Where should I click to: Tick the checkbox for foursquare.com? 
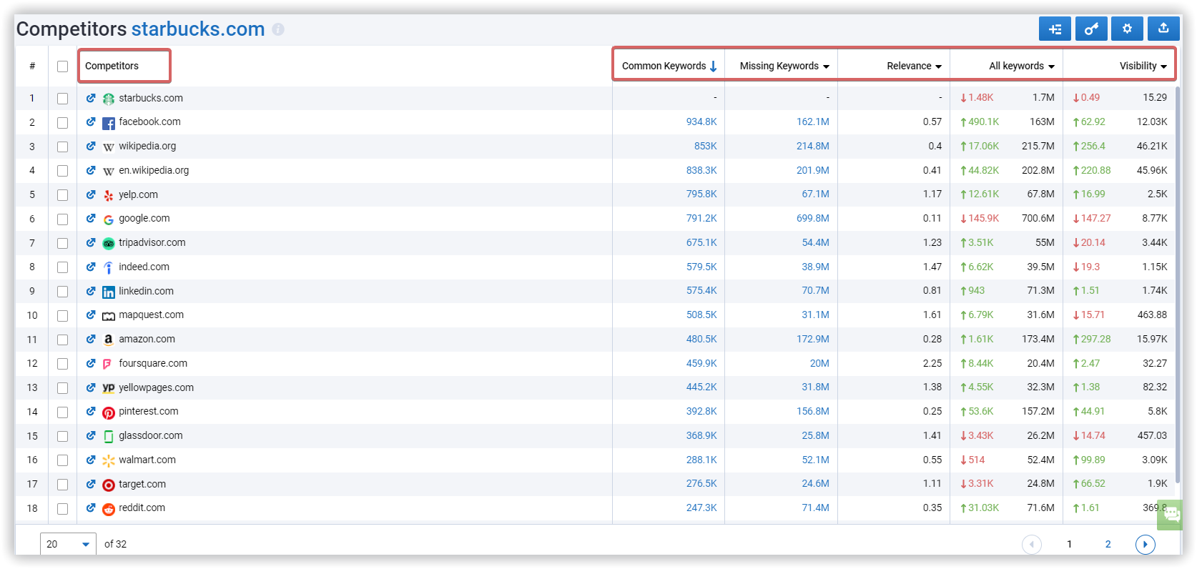pyautogui.click(x=62, y=364)
